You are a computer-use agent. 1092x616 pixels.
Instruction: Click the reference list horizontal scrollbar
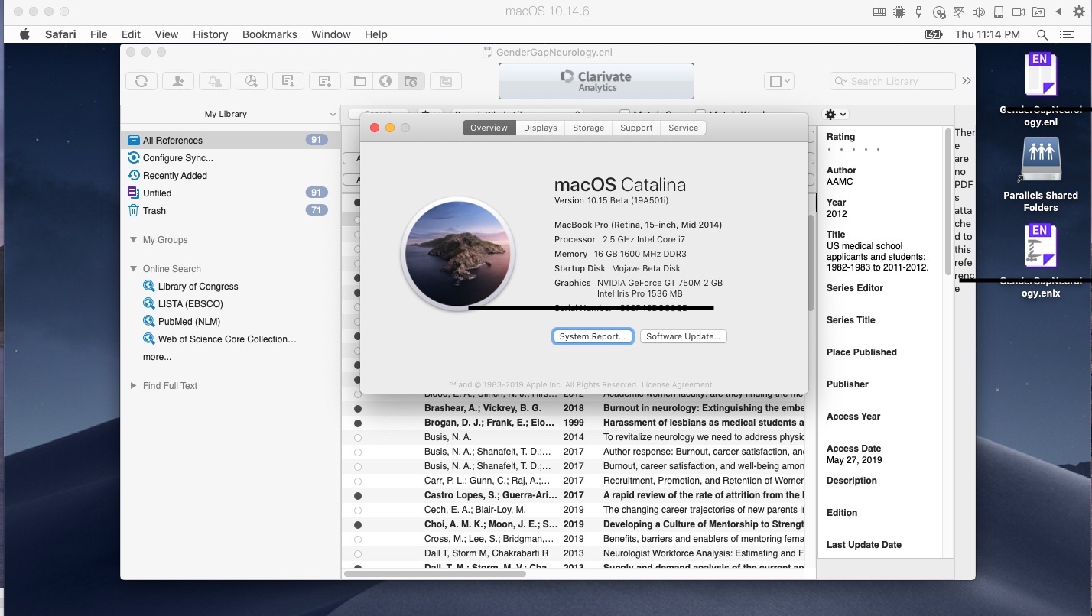pyautogui.click(x=434, y=573)
